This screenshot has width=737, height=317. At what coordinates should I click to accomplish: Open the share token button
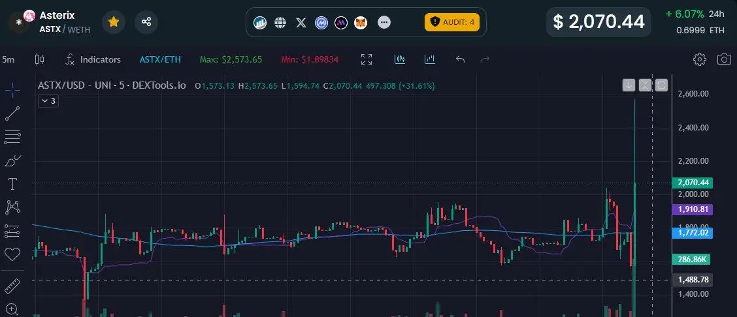click(146, 22)
